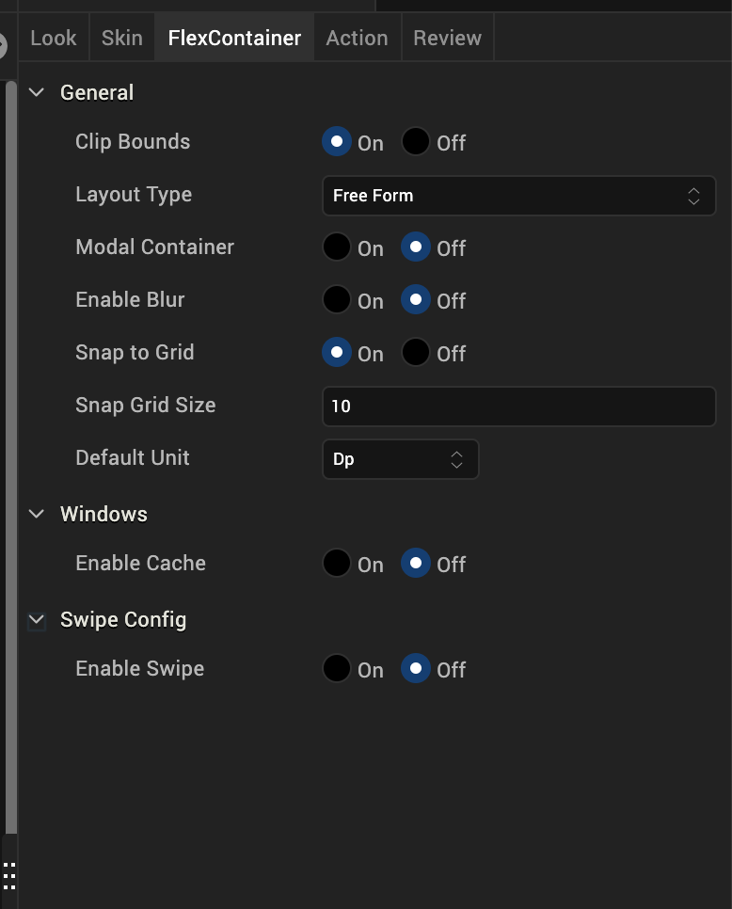Collapse the General section chevron
732x909 pixels.
click(37, 92)
